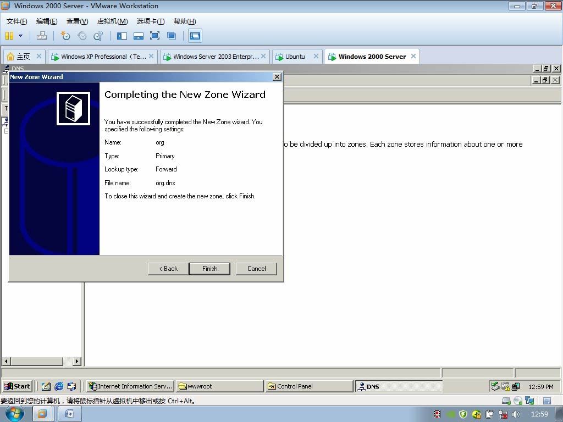Open the snapshot manager icon
The width and height of the screenshot is (563, 422).
(98, 36)
